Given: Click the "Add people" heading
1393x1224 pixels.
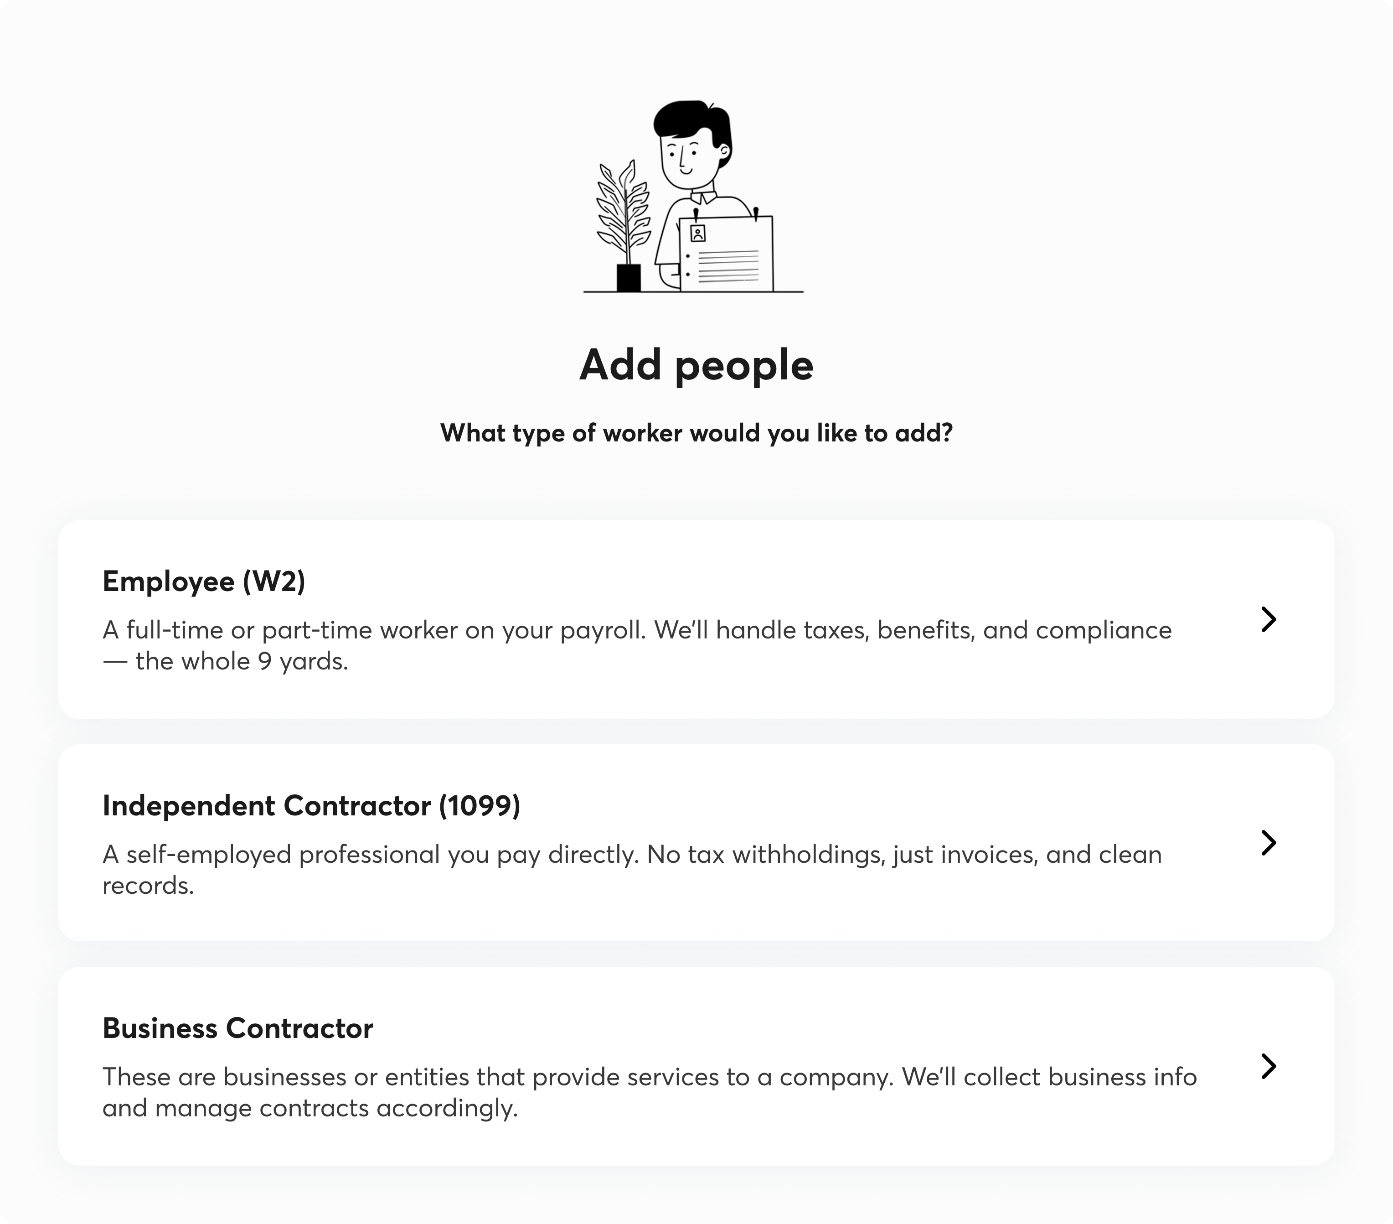Looking at the screenshot, I should coord(696,365).
